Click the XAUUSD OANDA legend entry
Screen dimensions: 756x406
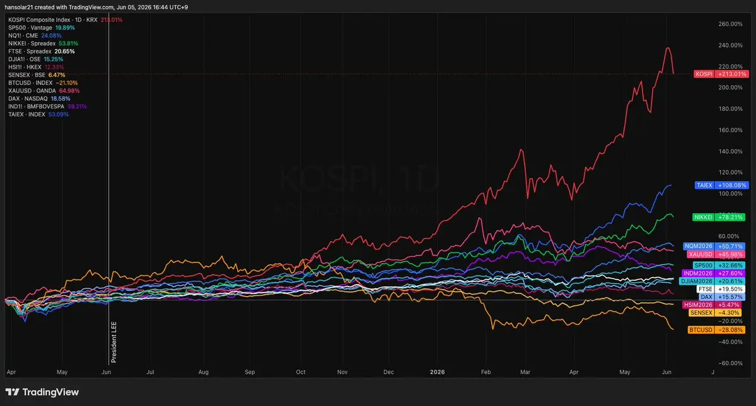[44, 91]
